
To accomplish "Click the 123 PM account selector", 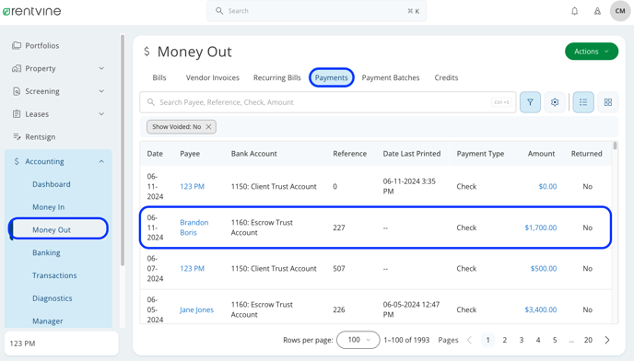I will tap(62, 344).
